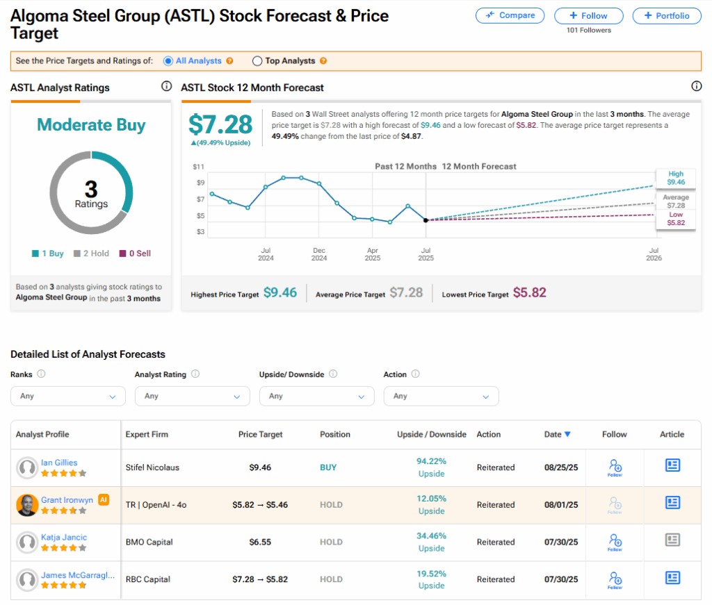Click info icon beside 12 Month Forecast
Viewport: 712px width, 605px height.
[x=696, y=87]
